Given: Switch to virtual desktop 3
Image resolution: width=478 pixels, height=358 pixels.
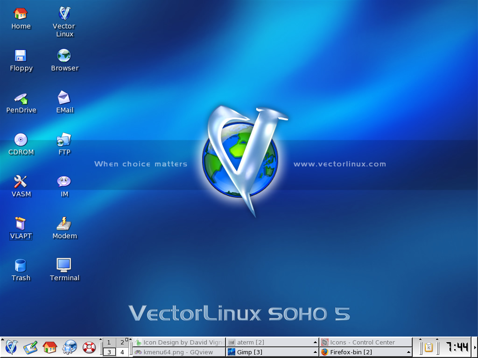Looking at the screenshot, I should (x=109, y=352).
